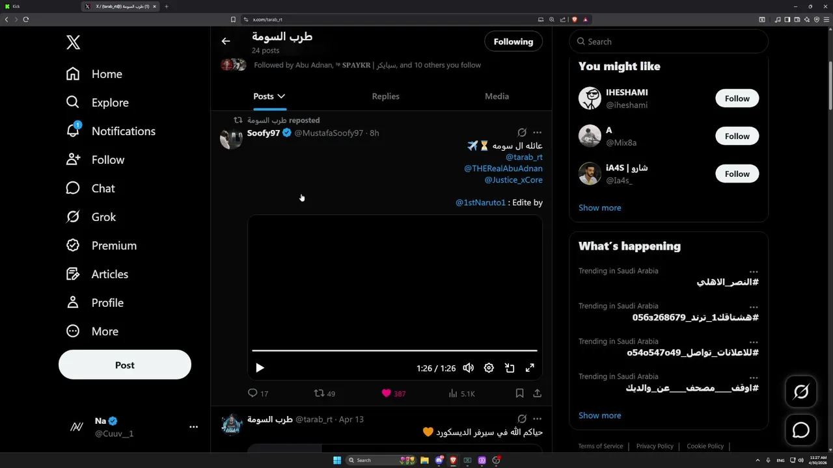Screen dimensions: 833x468
Task: Open Home from the sidebar
Action: (x=94, y=74)
